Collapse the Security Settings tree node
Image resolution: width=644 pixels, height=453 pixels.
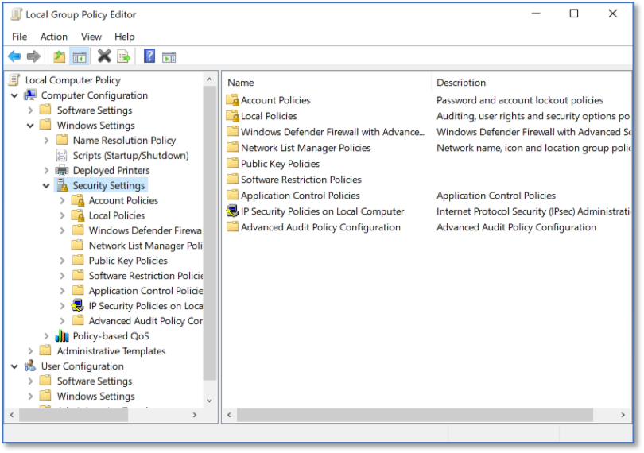tap(46, 186)
